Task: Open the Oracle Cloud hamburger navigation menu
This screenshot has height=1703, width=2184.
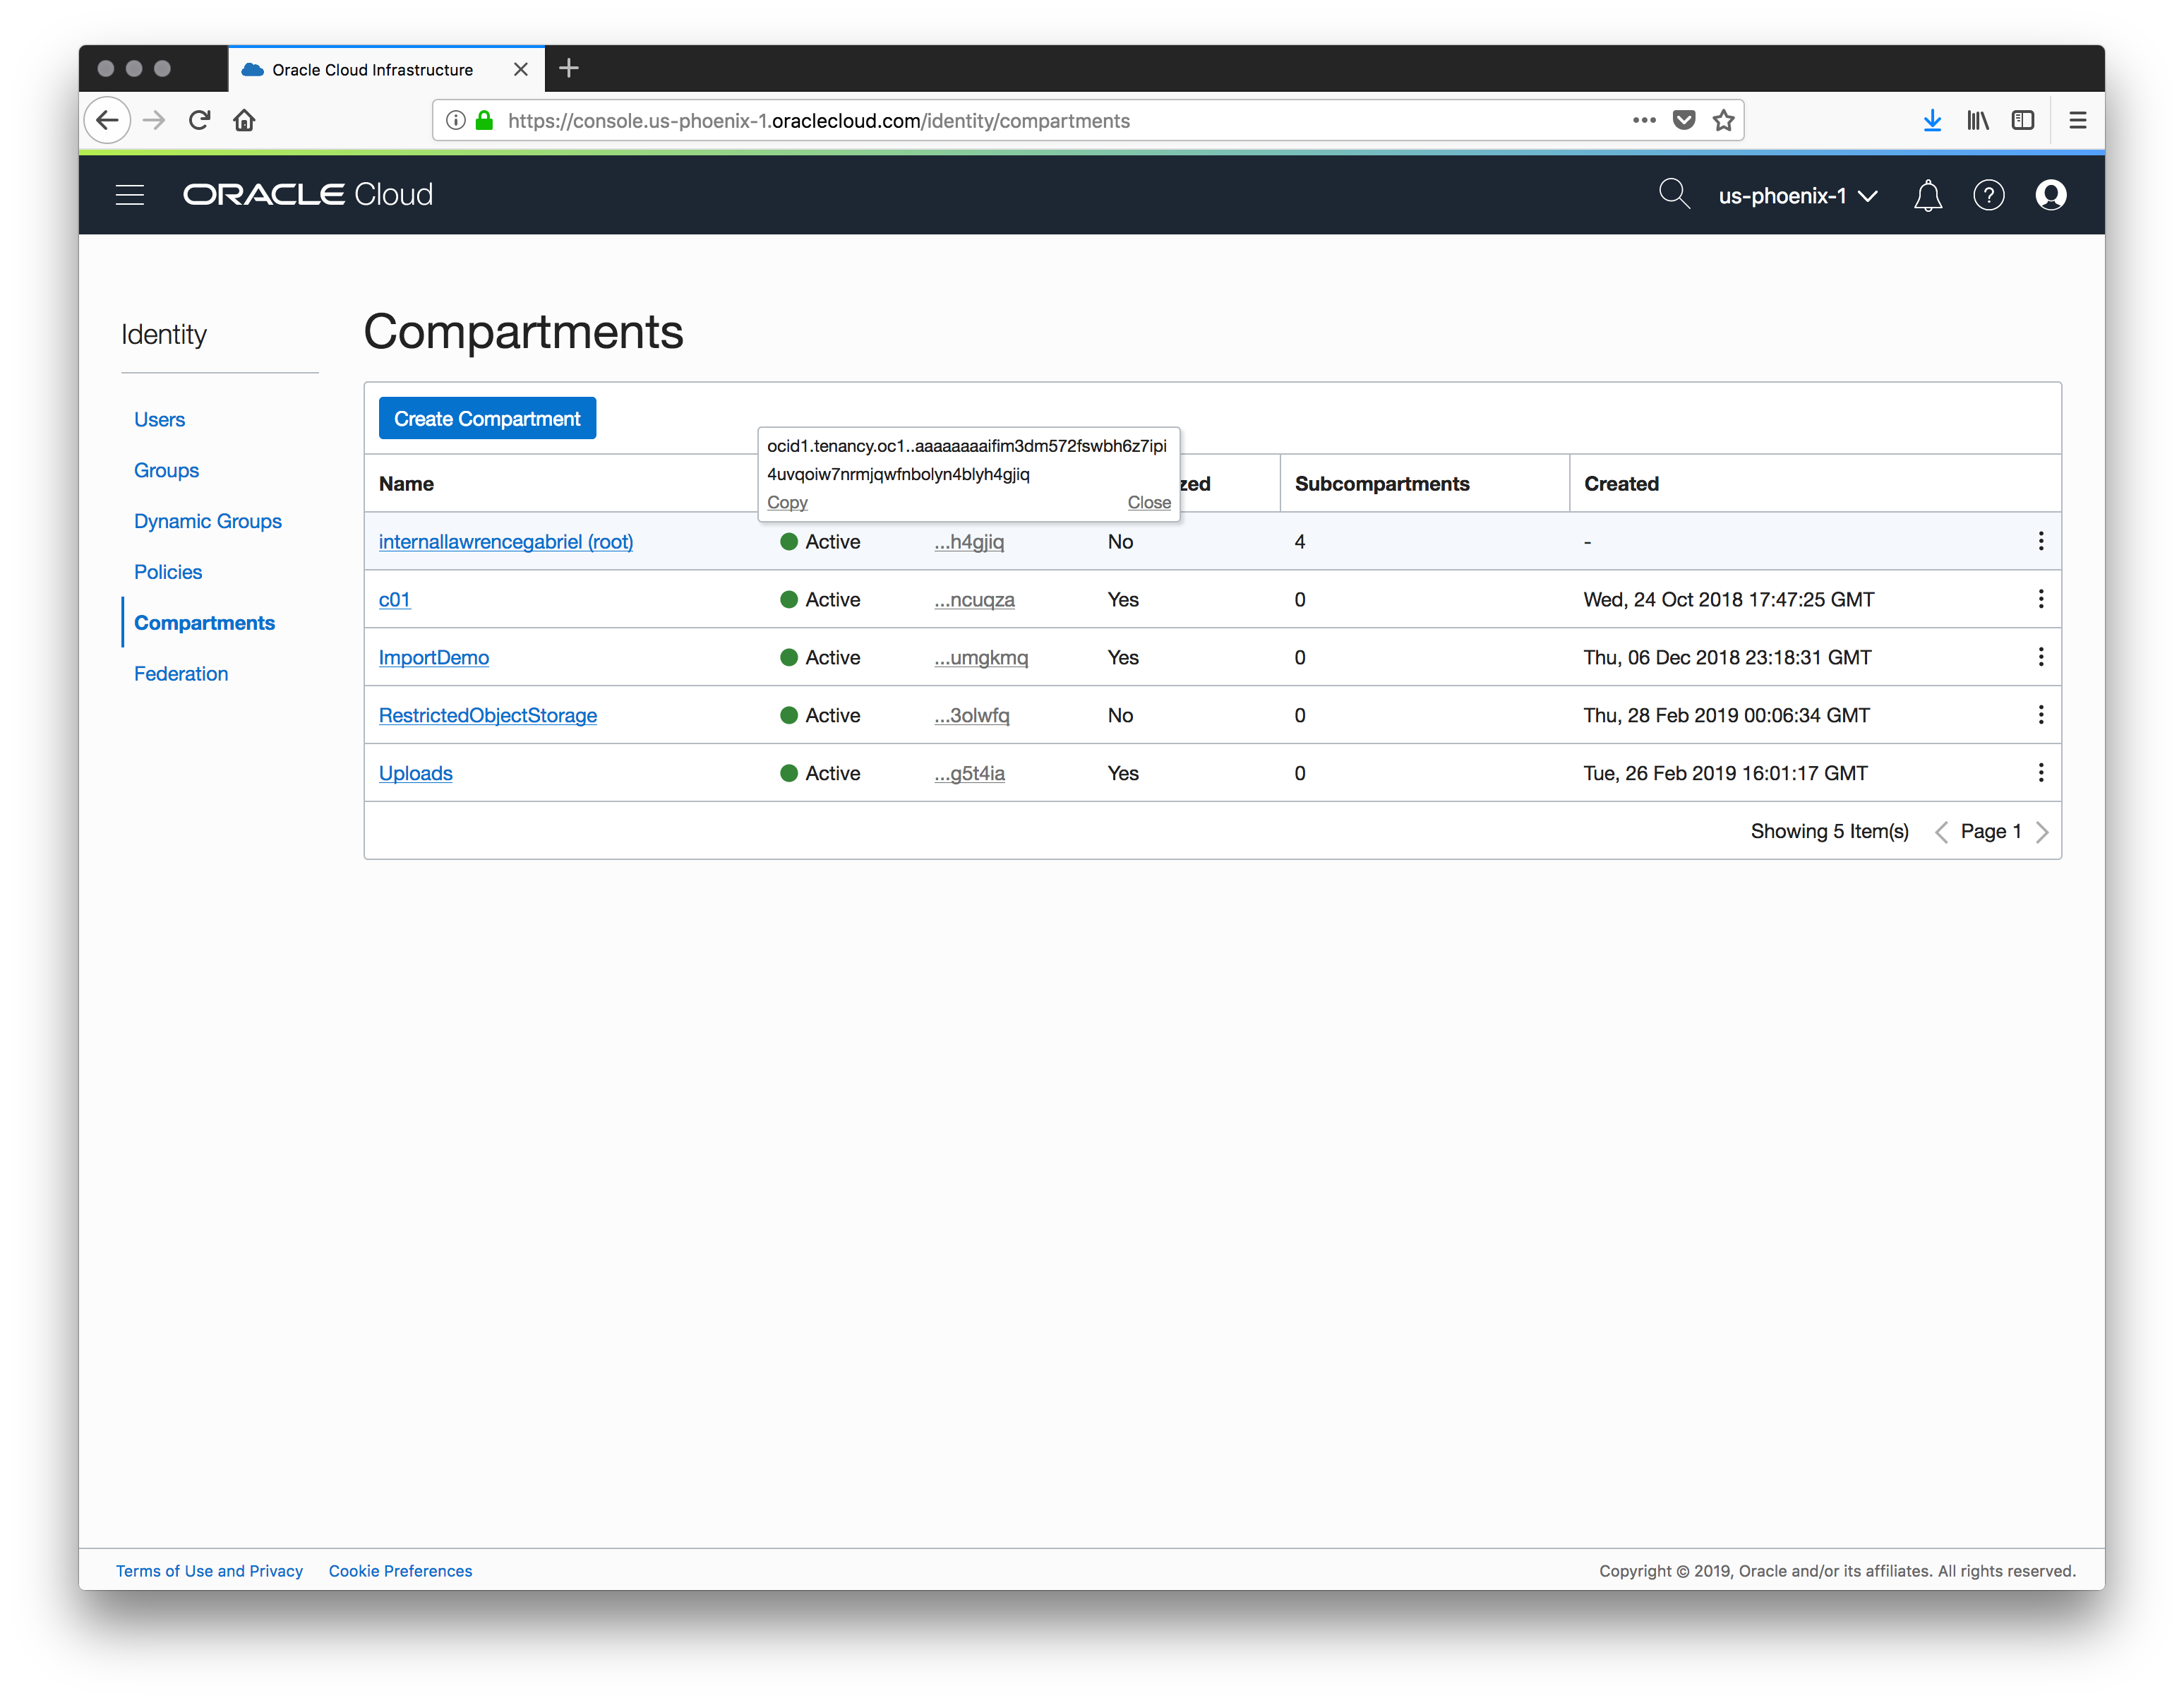Action: [130, 195]
